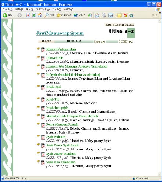Open the PDF icon beside Hikayat Iblis
Screen dimensions: 162x182
tap(43, 58)
